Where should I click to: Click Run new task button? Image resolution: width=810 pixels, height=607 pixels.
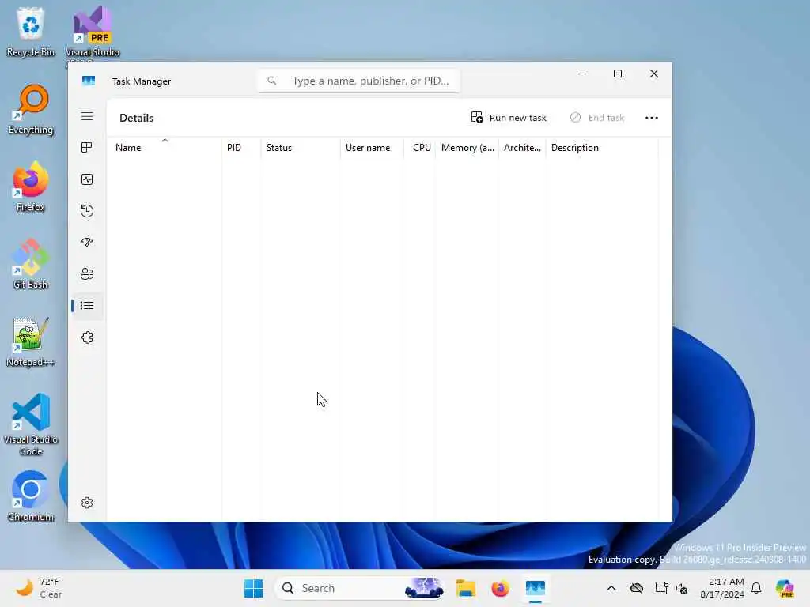coord(509,118)
